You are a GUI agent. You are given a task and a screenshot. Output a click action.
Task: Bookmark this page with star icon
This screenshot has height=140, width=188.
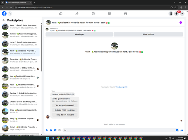pyautogui.click(x=175, y=8)
